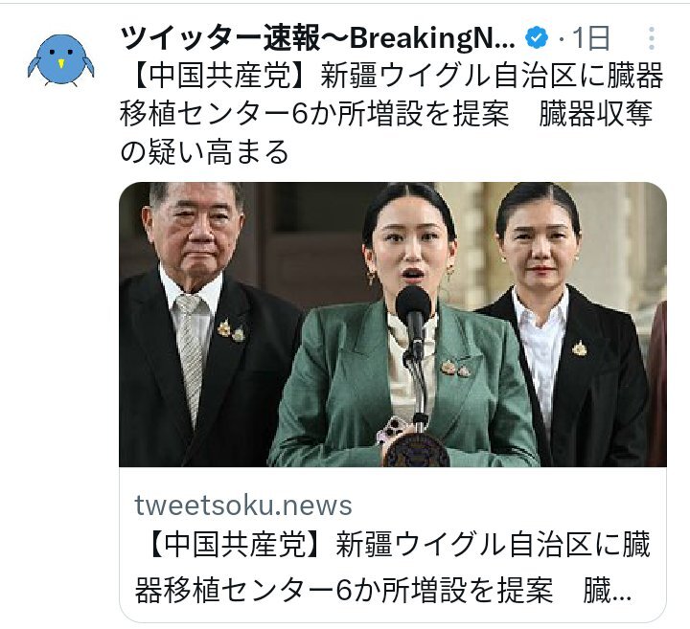This screenshot has width=690, height=629.
Task: Click the podium seal in the photo
Action: (416, 451)
